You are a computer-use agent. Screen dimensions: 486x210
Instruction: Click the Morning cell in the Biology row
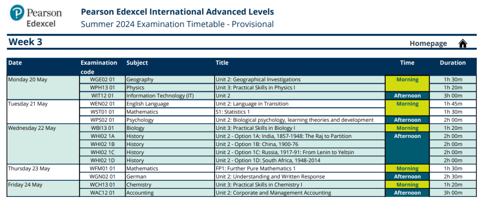click(407, 128)
